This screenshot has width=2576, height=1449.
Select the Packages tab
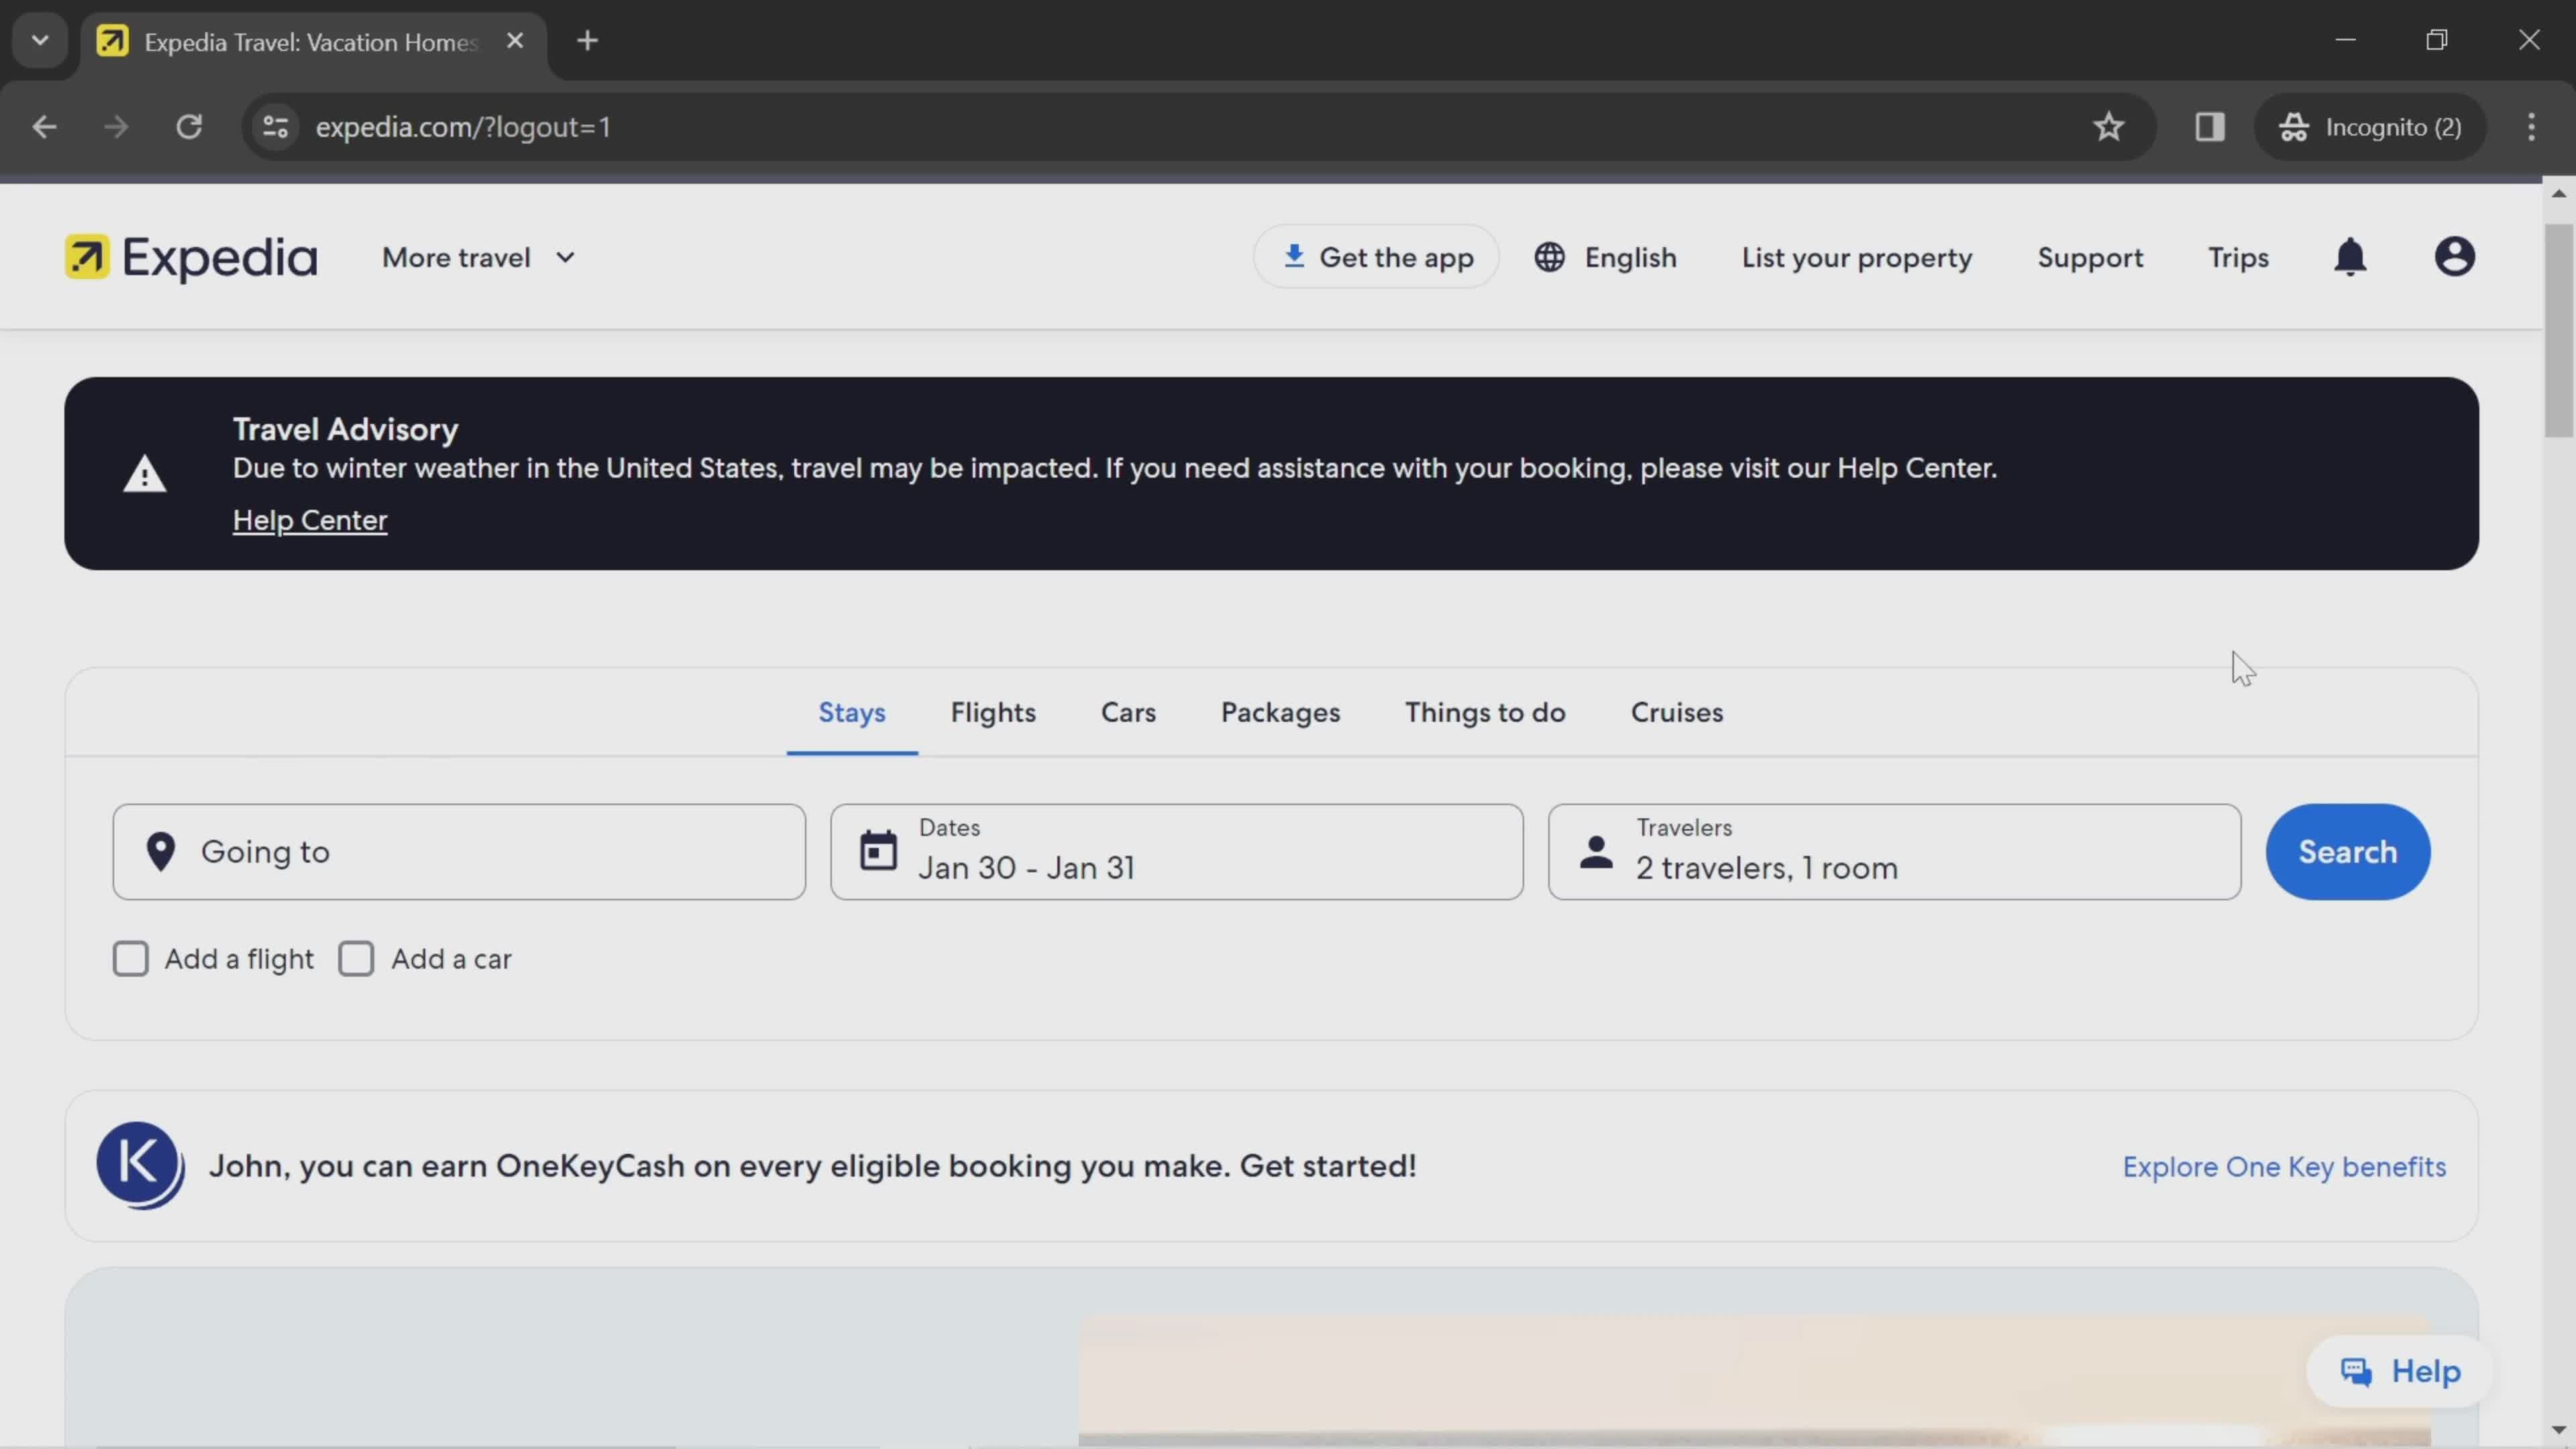point(1281,711)
